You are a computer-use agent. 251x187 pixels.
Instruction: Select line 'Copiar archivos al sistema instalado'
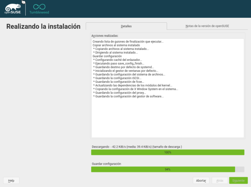point(116,45)
